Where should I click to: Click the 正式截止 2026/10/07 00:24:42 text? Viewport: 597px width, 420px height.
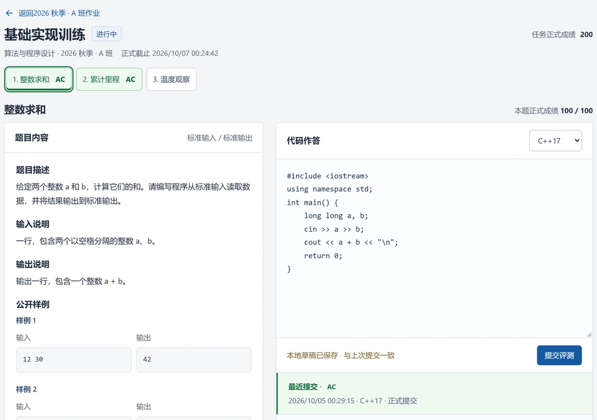click(169, 54)
